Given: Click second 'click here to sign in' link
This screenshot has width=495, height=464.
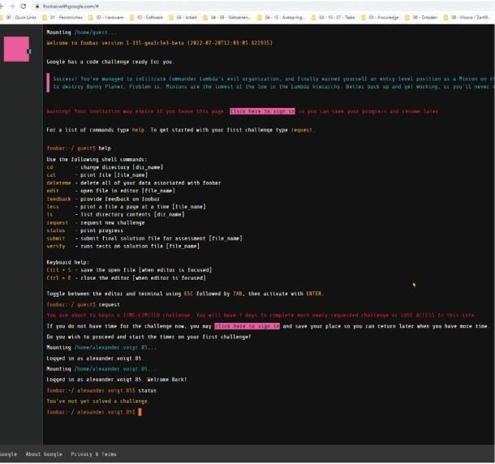Looking at the screenshot, I should [x=247, y=326].
